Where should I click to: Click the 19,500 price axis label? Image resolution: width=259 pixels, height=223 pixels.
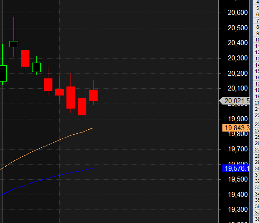(x=238, y=179)
